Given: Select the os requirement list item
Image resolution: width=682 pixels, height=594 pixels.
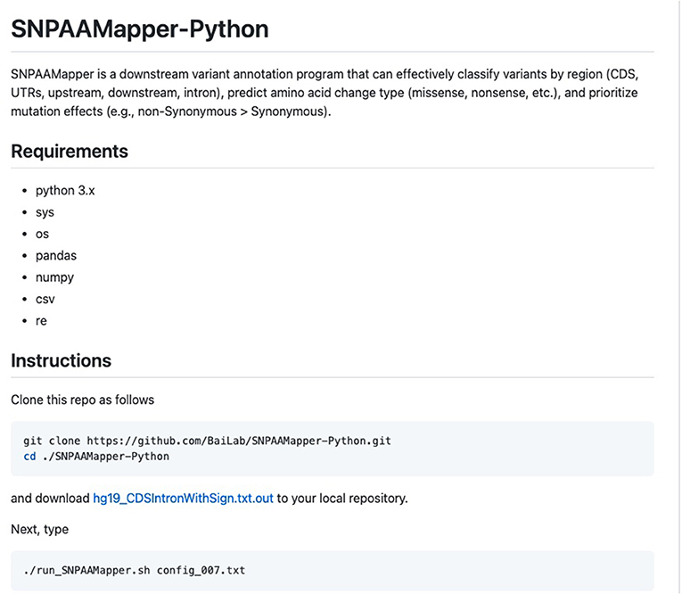Looking at the screenshot, I should tap(42, 234).
